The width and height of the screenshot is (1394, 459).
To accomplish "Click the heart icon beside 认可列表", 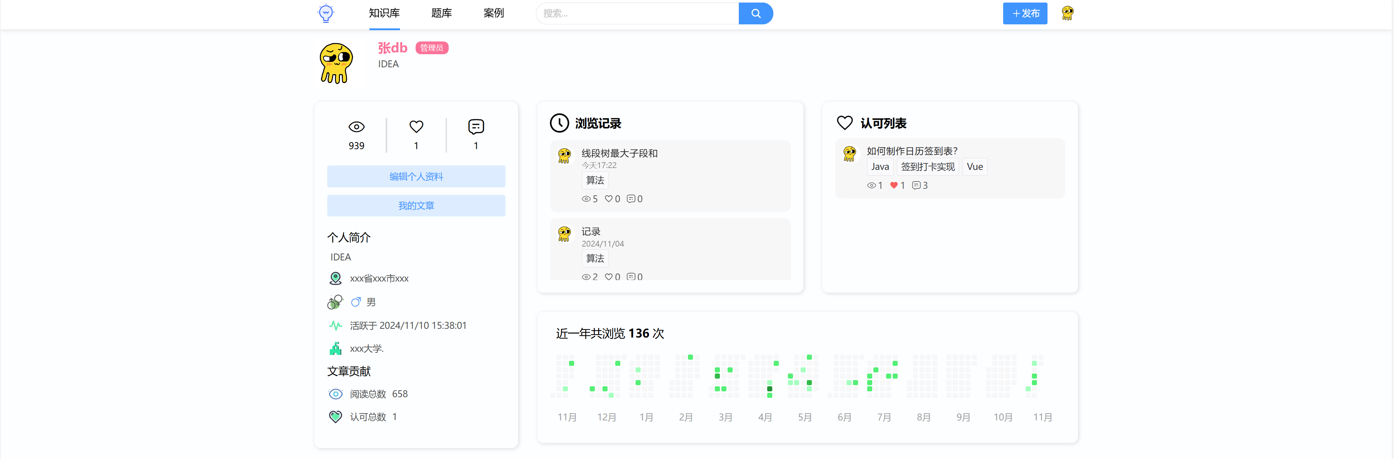I will [x=844, y=123].
